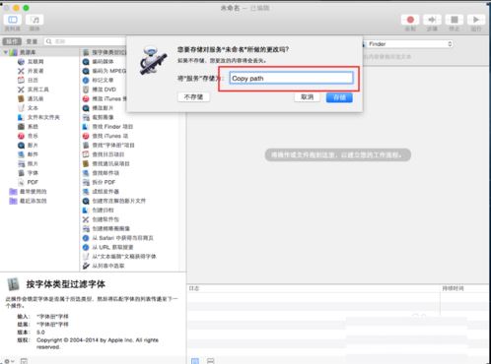Click the actions search field
491x364 pixels.
click(x=86, y=41)
